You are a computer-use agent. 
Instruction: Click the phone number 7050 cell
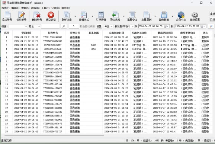point(93,49)
